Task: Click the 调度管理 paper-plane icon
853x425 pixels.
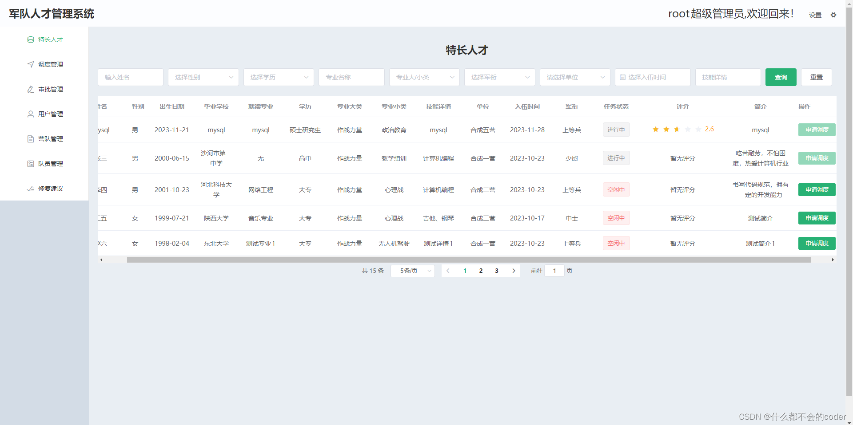Action: click(x=31, y=64)
